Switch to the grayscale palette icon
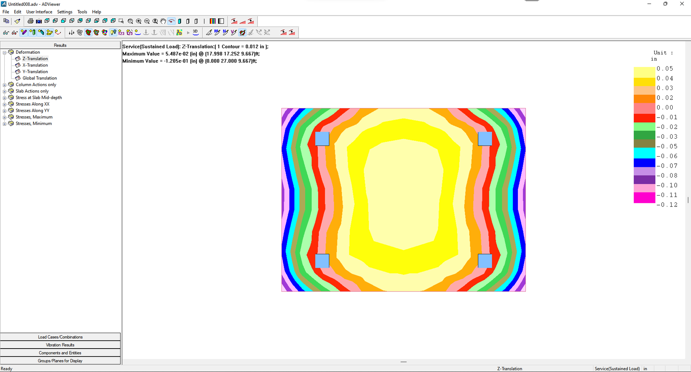 point(221,21)
